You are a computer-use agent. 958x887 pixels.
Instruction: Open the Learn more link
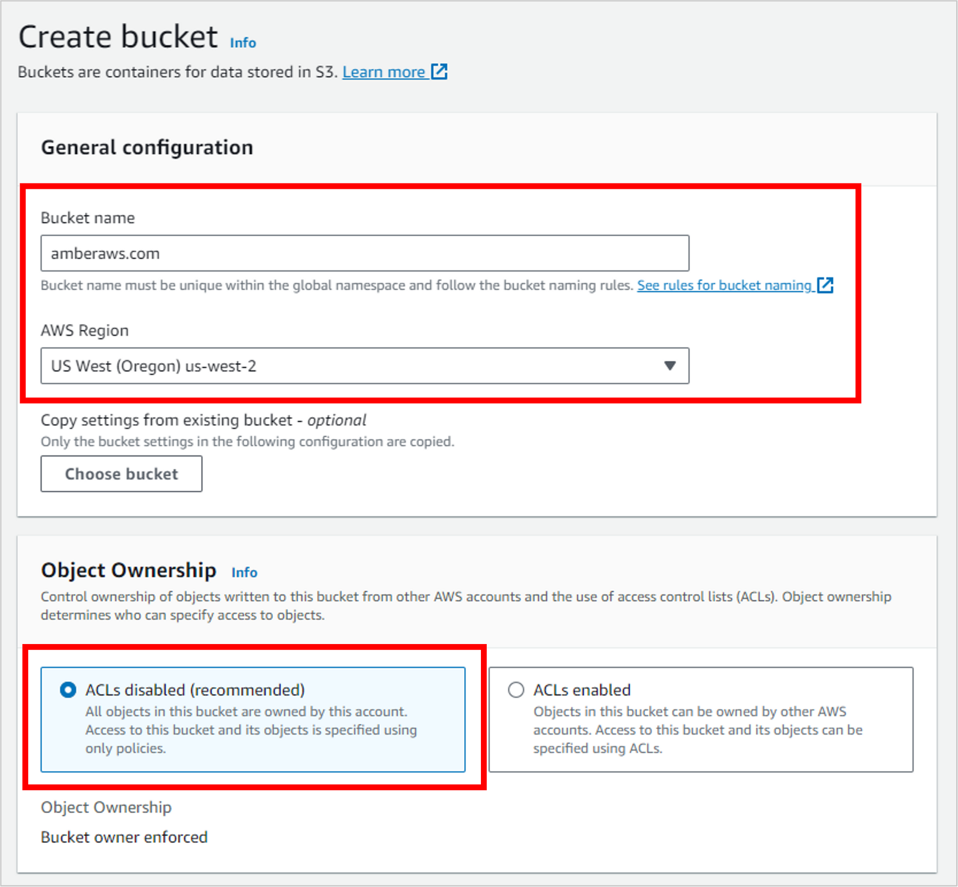(383, 72)
